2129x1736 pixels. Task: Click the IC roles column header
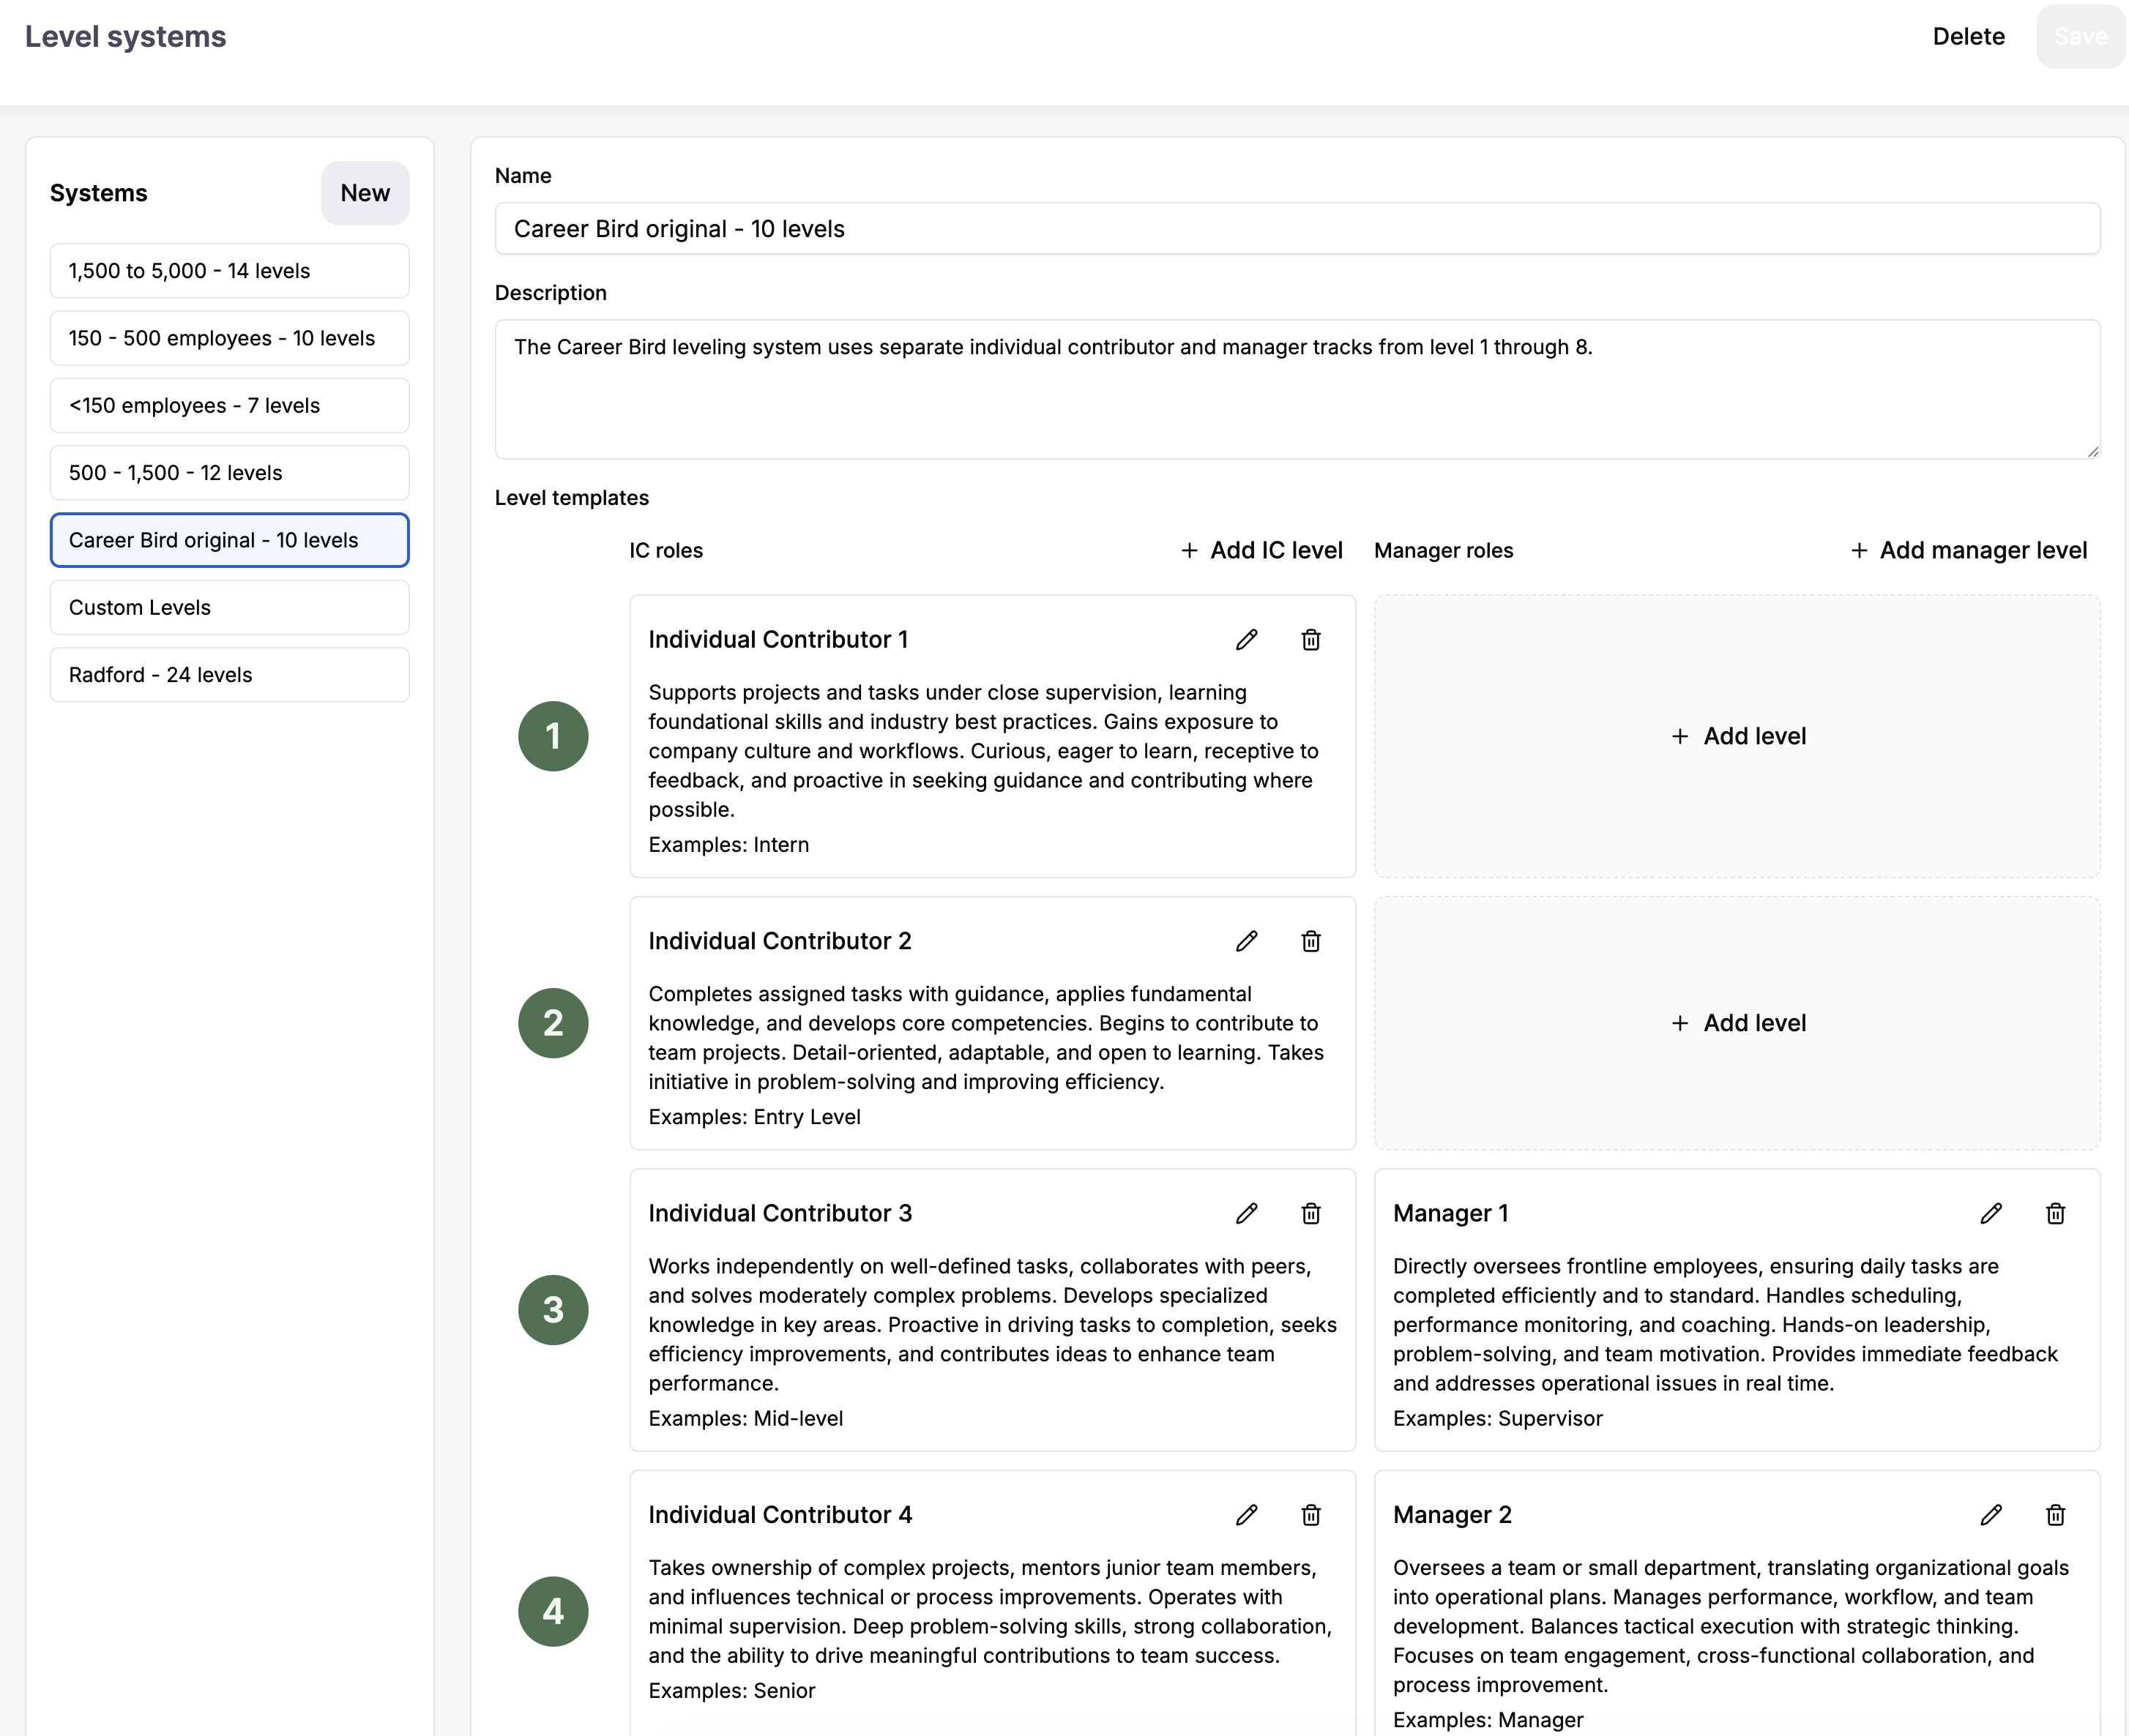[x=665, y=551]
